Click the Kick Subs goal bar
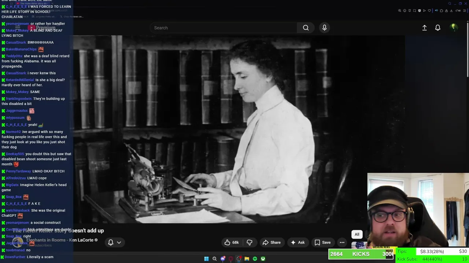 click(432, 259)
